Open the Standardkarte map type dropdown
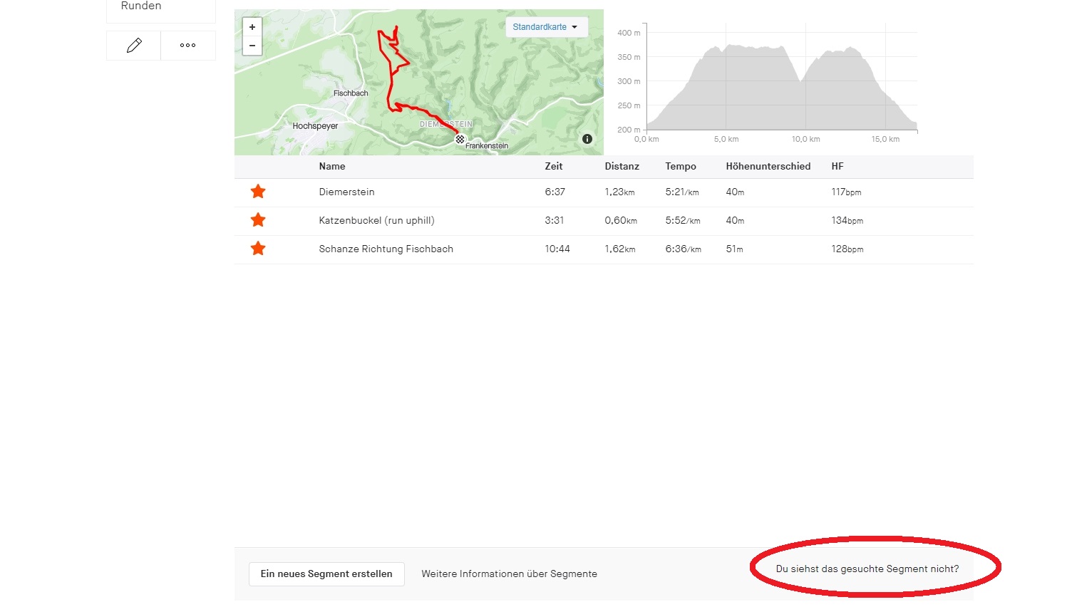 (x=545, y=27)
